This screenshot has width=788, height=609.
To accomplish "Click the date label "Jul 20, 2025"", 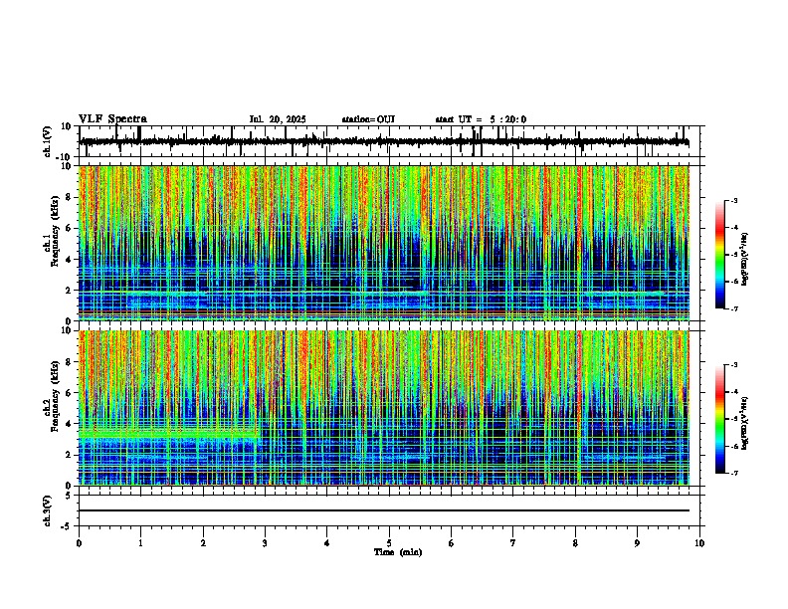I will click(x=278, y=119).
